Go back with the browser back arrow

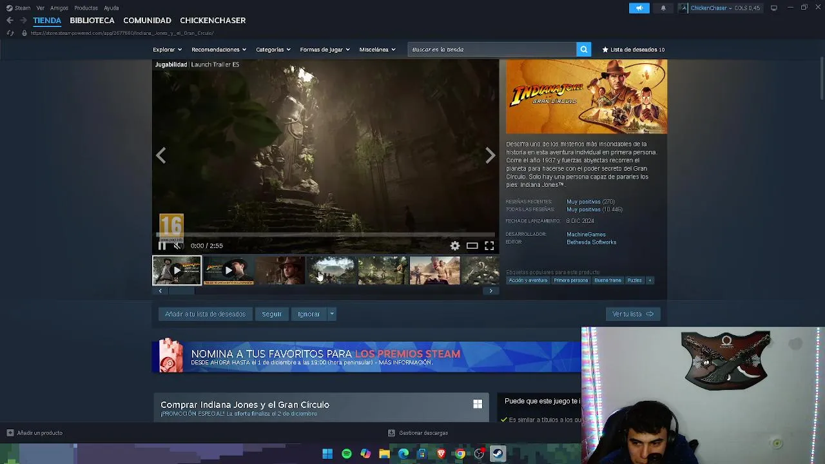pos(10,21)
